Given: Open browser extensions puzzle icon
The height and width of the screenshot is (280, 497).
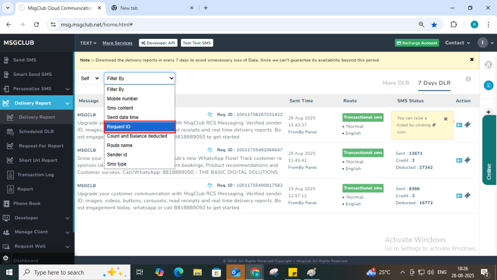Looking at the screenshot, I should tap(454, 24).
